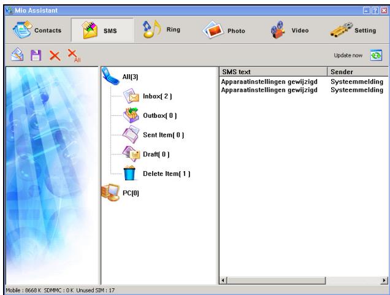Click the Unused SIM : 17 status text

pos(96,290)
